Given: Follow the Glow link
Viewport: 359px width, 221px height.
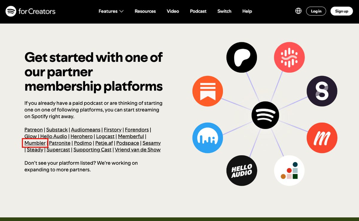Looking at the screenshot, I should [31, 136].
